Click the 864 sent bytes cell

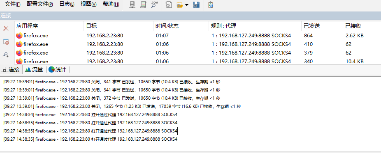[308, 36]
